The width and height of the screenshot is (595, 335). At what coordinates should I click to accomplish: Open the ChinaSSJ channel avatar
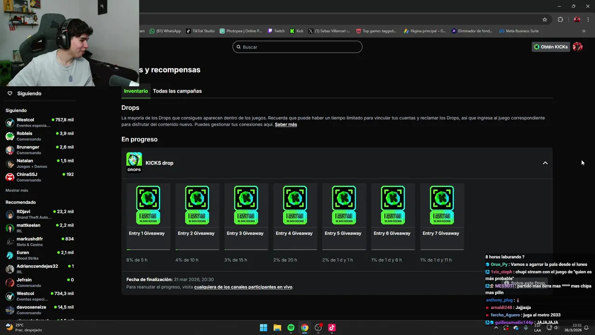pos(10,177)
